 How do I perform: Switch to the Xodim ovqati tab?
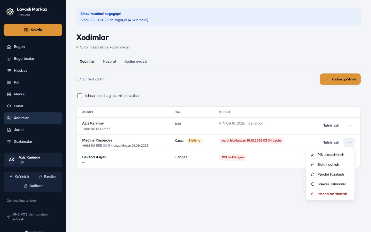point(136,62)
